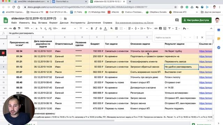
Task: Toggle bold formatting
Action: [92, 28]
